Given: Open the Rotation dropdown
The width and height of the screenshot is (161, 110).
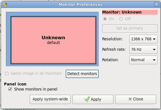Looking at the screenshot, I should [x=143, y=60].
